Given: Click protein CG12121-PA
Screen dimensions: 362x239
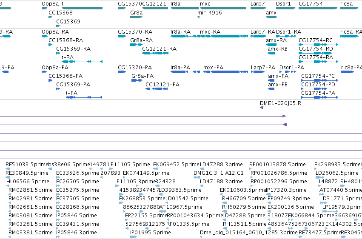Looking at the screenshot, I should (x=162, y=85).
